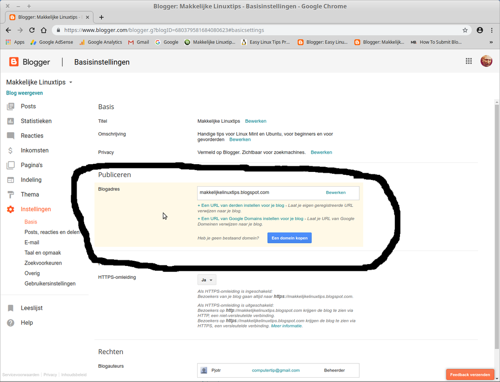The width and height of the screenshot is (500, 382).
Task: Click the Blogger logo icon
Action: click(x=14, y=62)
